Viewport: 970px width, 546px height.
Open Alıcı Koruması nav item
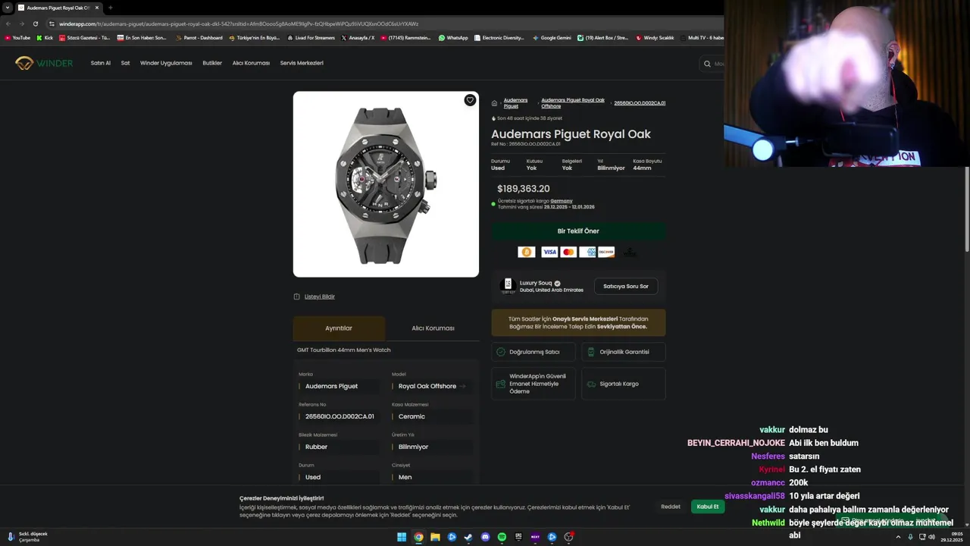coord(251,63)
